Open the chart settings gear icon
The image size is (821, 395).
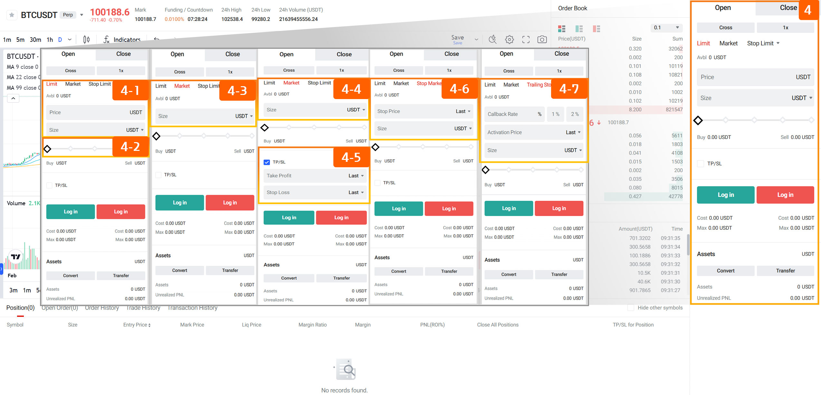point(509,40)
